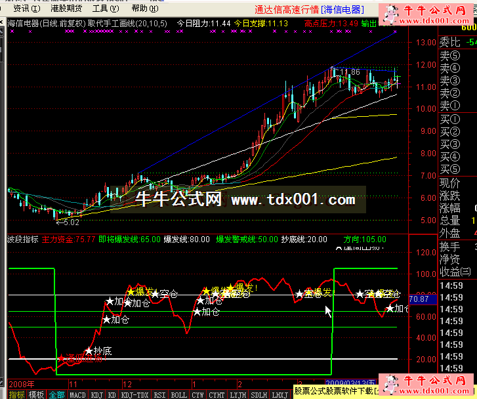Click the 主力资金:75.77 readout

tap(68, 240)
